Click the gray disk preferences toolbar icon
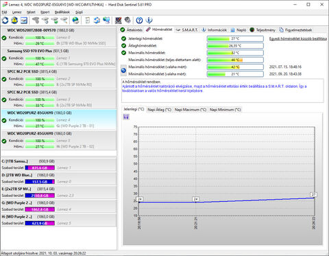The height and width of the screenshot is (256, 329). [127, 21]
